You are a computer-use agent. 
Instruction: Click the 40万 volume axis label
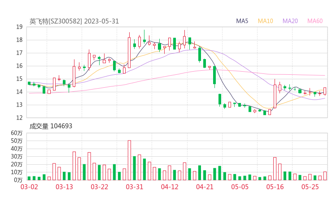[x=17, y=149]
